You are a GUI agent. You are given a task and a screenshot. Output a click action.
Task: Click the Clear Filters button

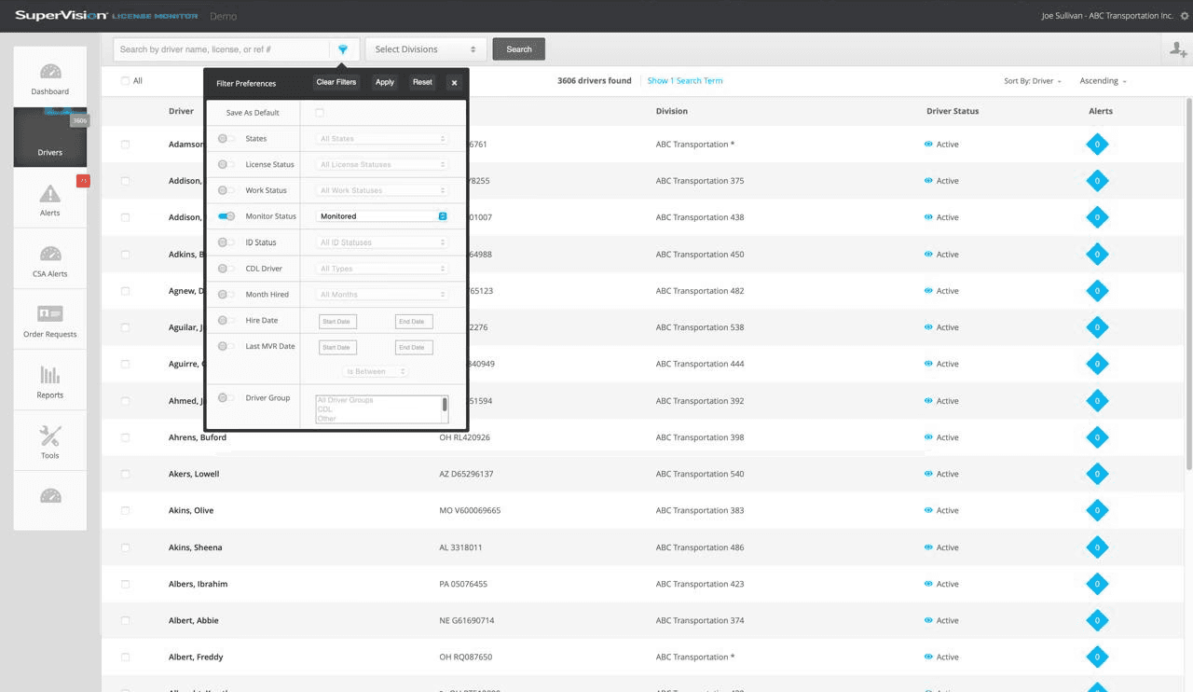point(336,82)
